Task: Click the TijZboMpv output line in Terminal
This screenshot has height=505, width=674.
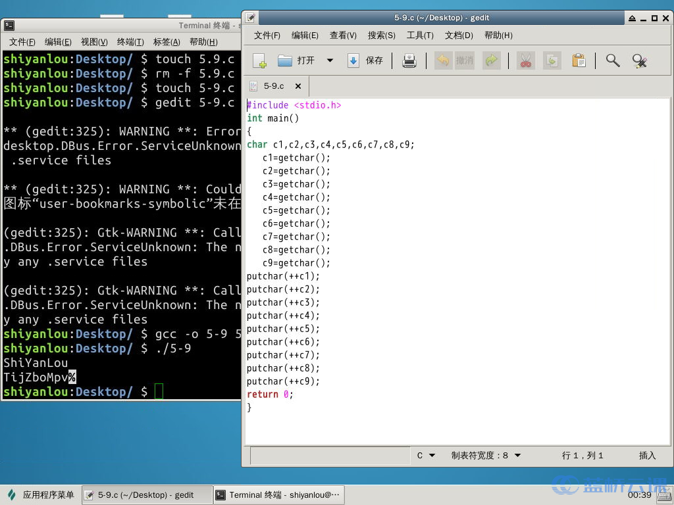Action: click(39, 377)
